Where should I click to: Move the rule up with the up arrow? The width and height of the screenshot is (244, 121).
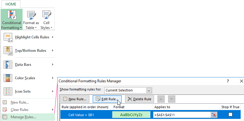click(x=161, y=99)
